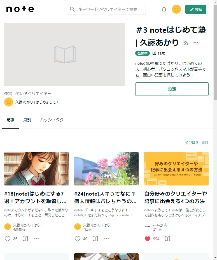Click the magazine title #3 noteはじめて塾
The image size is (217, 260).
[171, 36]
